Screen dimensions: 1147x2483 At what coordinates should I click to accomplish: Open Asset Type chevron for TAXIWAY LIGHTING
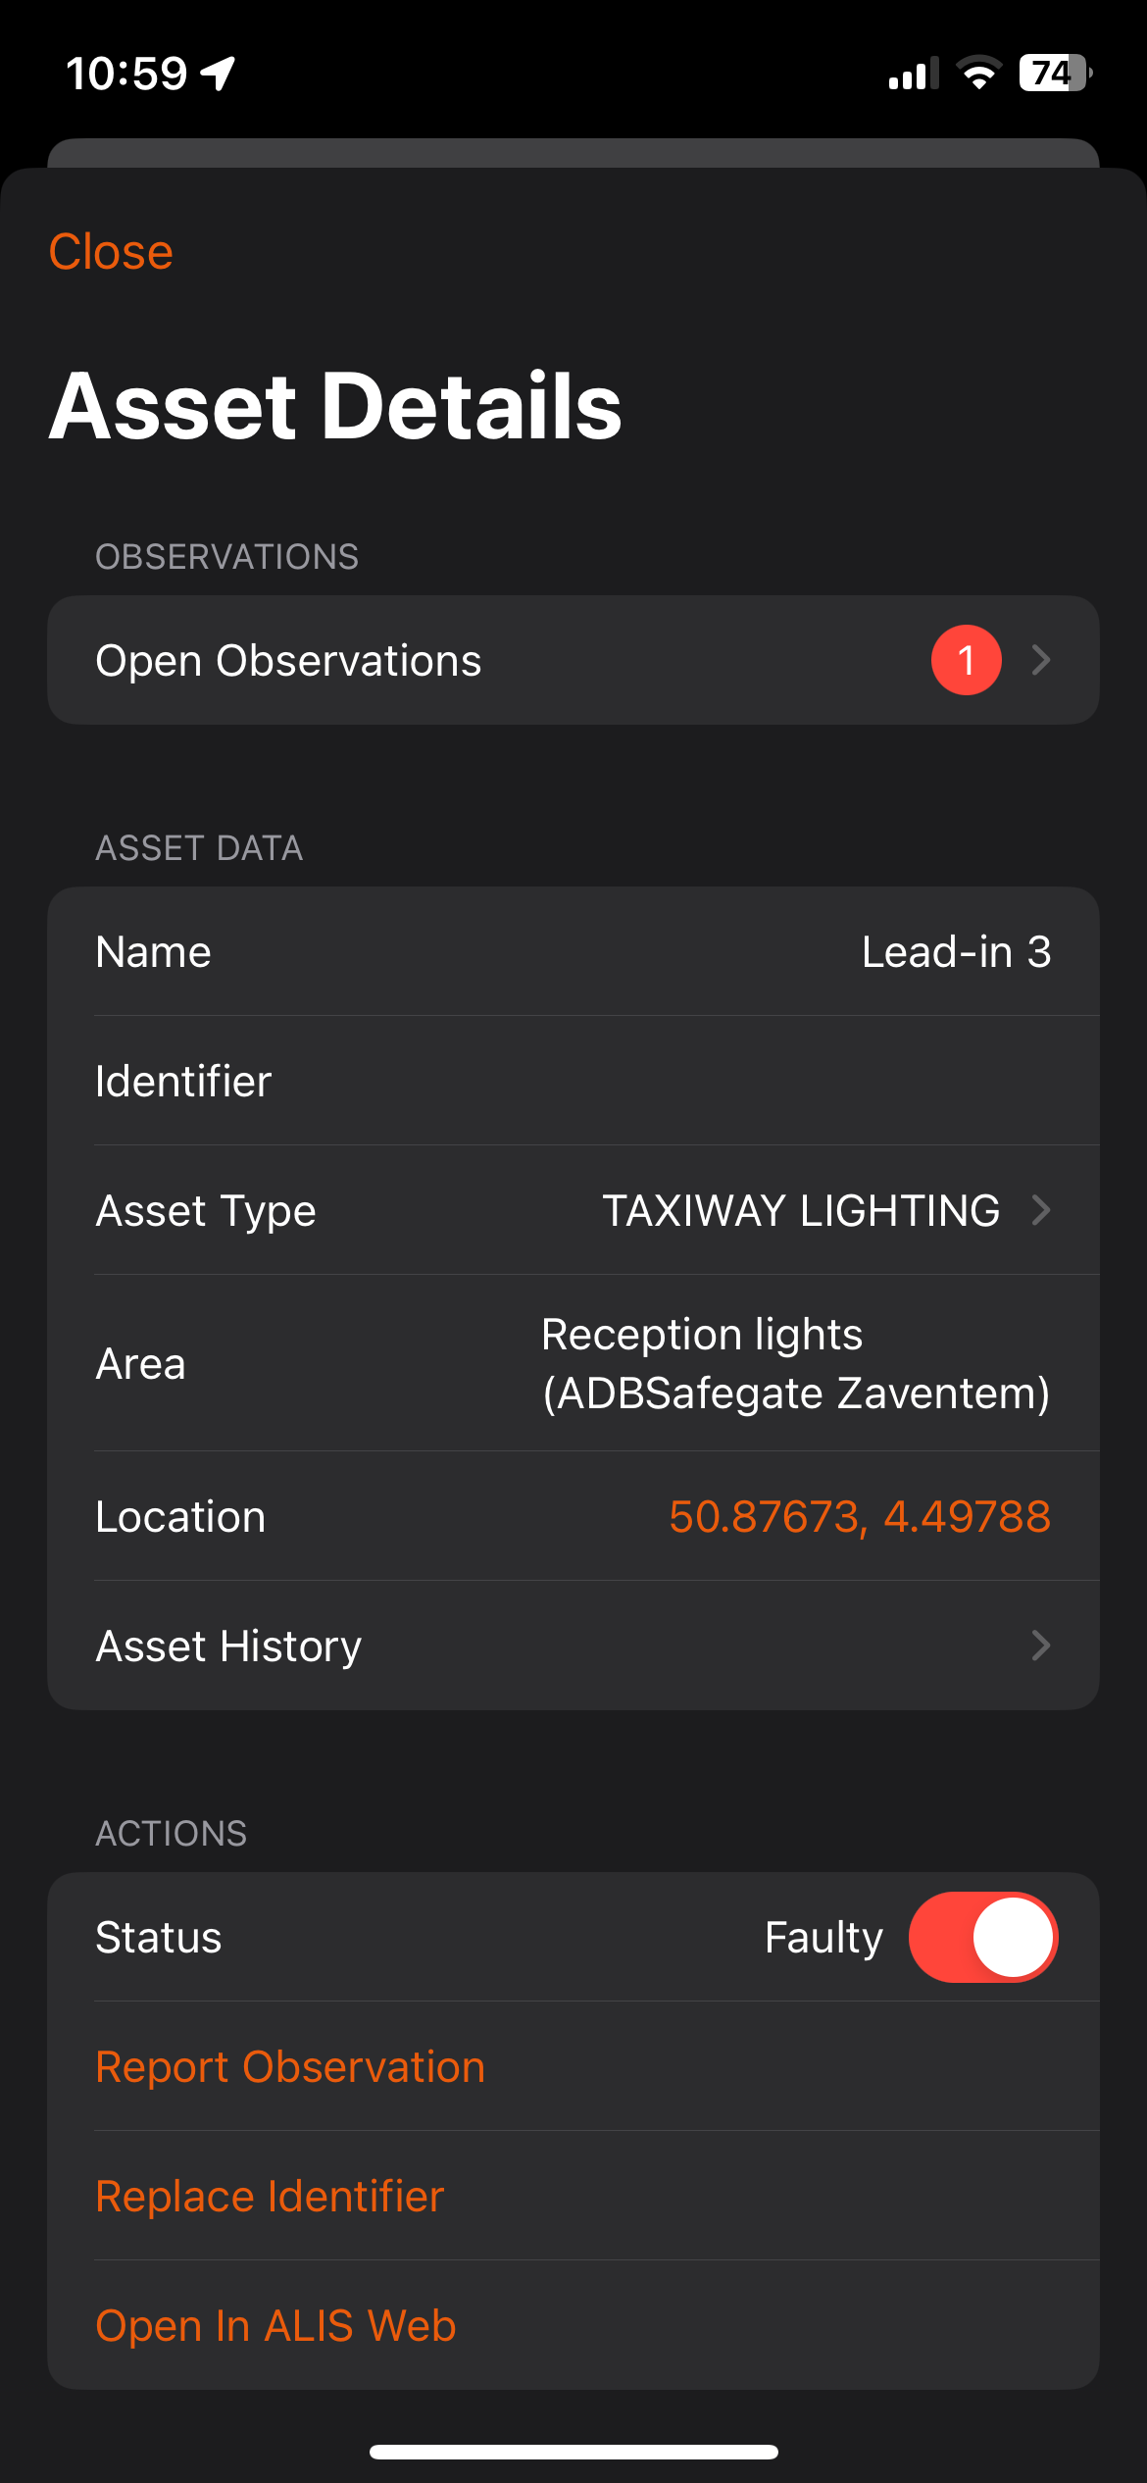tap(1041, 1210)
